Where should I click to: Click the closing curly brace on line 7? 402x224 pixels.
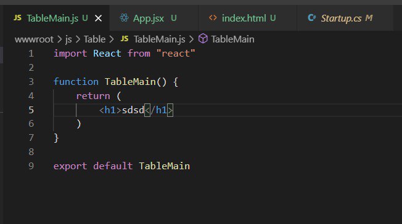coord(56,138)
